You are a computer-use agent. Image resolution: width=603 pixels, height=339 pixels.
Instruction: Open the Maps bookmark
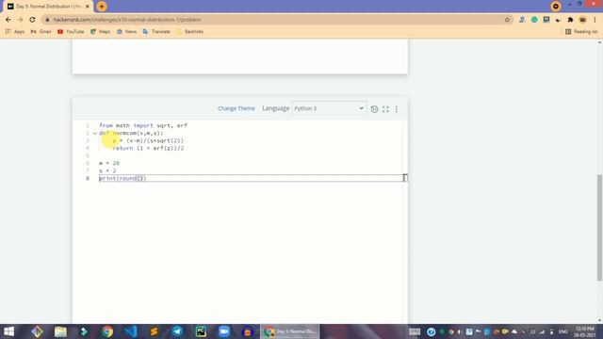(x=101, y=31)
